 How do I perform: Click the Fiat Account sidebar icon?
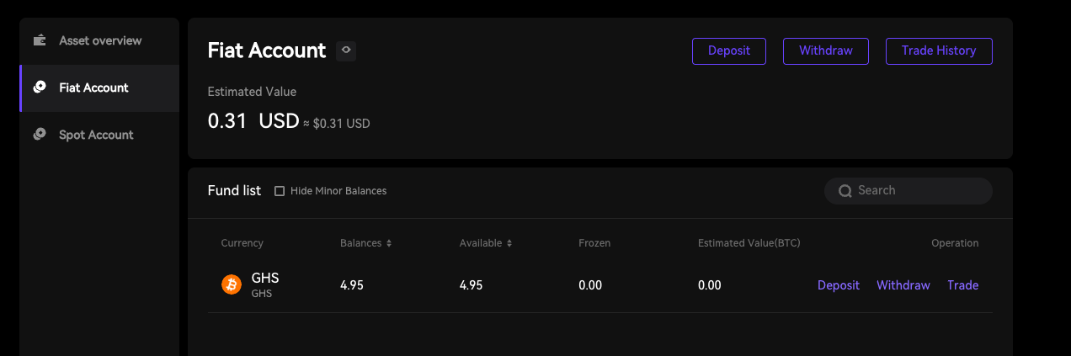[39, 88]
